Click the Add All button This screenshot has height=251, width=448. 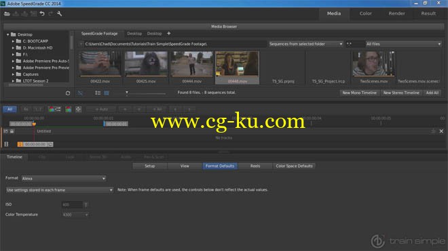[x=432, y=93]
